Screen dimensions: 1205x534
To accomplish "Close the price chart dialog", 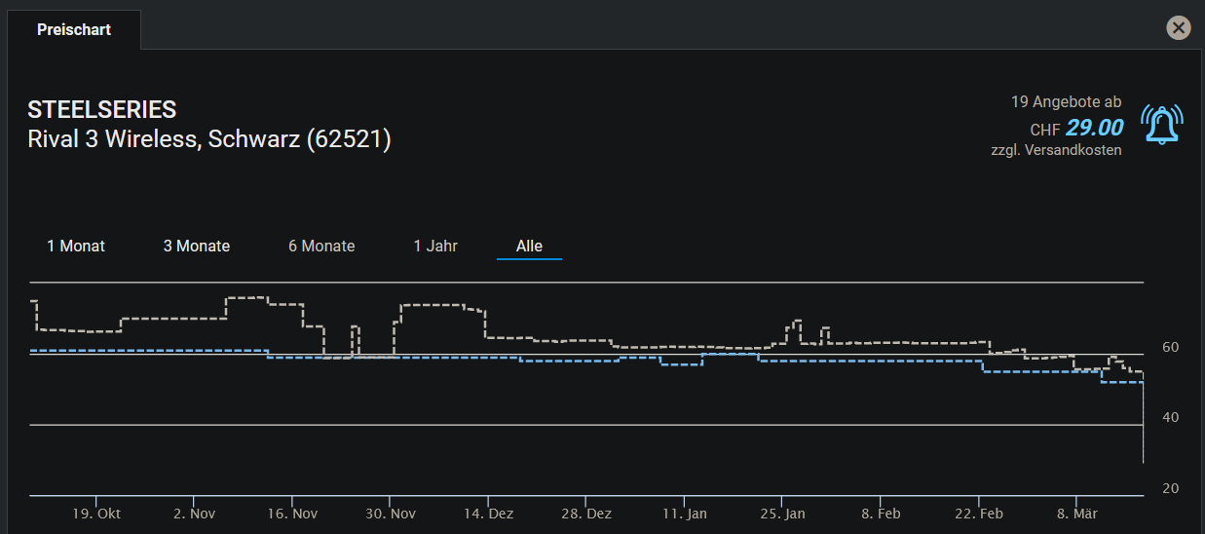I will [1179, 28].
